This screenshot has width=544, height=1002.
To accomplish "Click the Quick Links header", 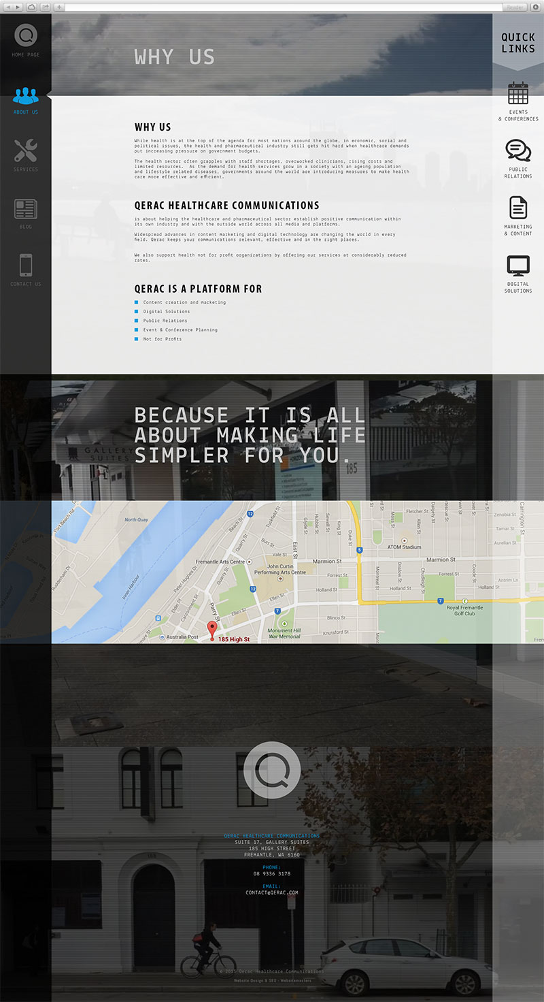I will pyautogui.click(x=518, y=43).
